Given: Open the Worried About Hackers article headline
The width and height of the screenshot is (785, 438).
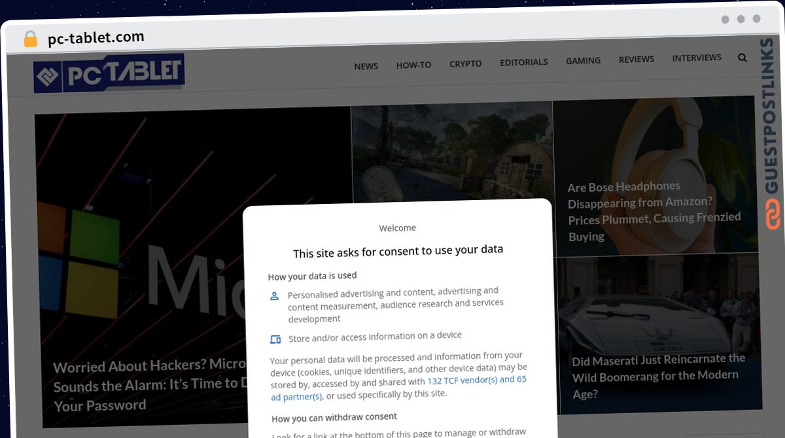Looking at the screenshot, I should pos(149,386).
